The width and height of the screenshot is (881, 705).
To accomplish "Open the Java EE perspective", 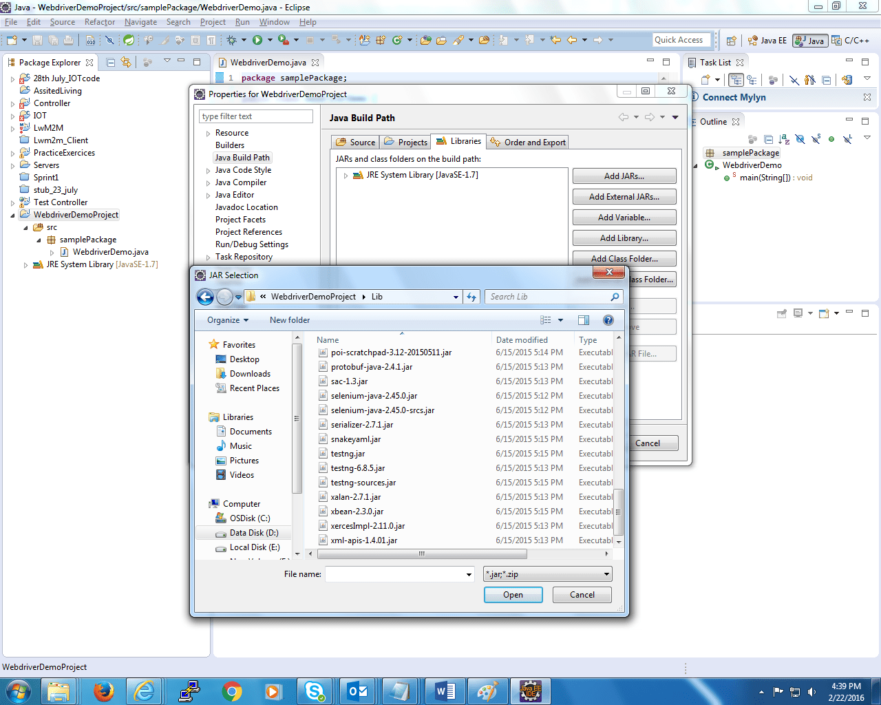I will click(x=767, y=41).
